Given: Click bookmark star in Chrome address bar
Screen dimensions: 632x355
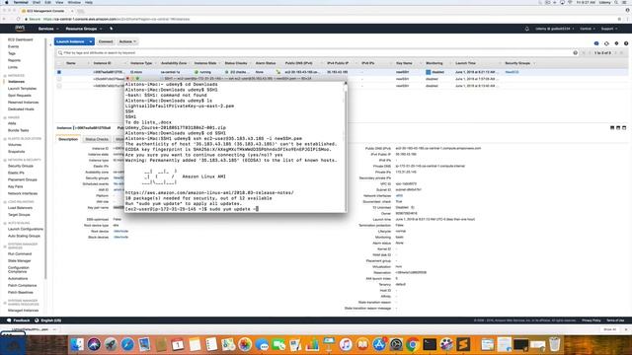Looking at the screenshot, I should [619, 19].
